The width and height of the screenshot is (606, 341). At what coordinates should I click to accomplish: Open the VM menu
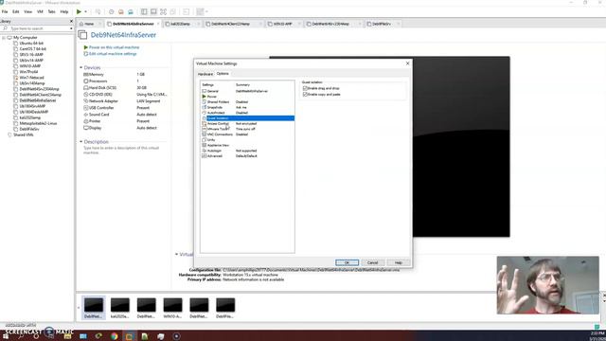coord(40,12)
